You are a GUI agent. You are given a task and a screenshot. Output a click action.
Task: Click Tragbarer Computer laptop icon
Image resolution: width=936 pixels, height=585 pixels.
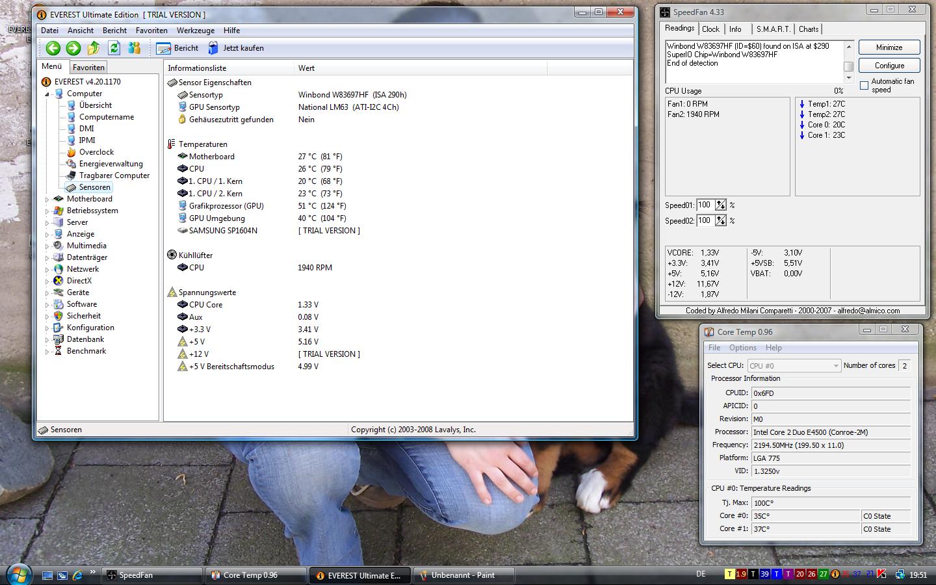click(x=71, y=175)
